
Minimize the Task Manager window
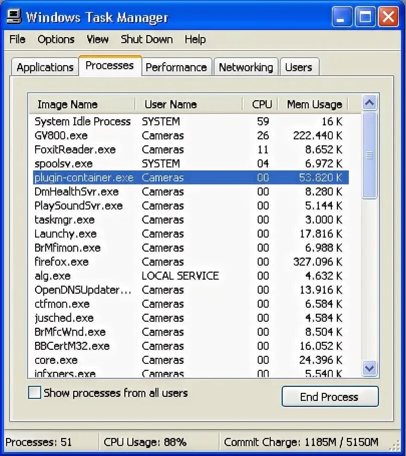coord(342,17)
